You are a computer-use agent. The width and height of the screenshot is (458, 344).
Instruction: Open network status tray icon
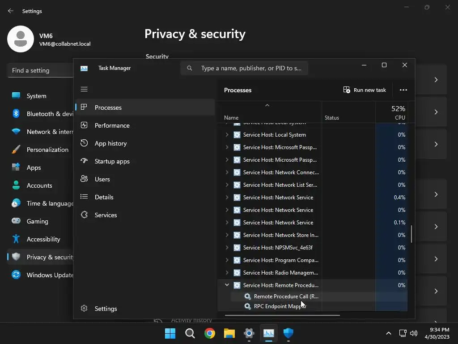pos(403,333)
